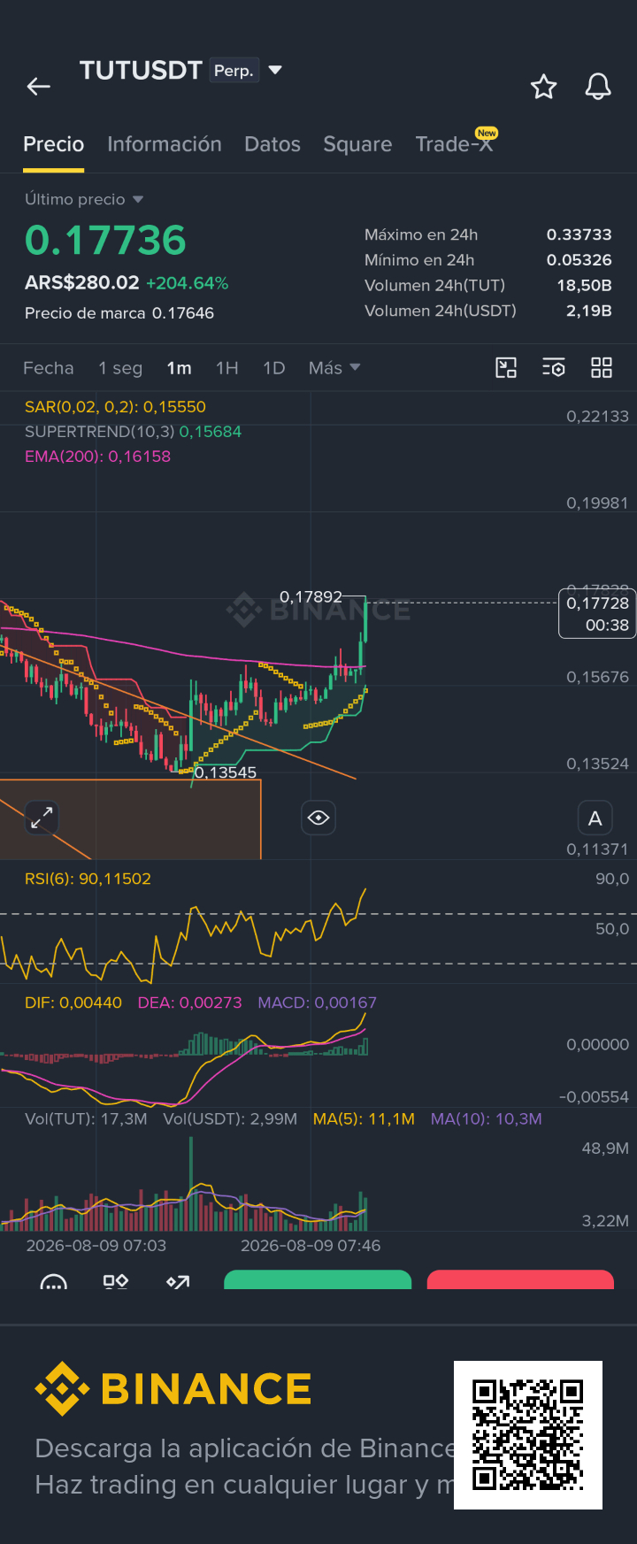637x1544 pixels.
Task: Switch chart to 1D interval
Action: tap(274, 368)
